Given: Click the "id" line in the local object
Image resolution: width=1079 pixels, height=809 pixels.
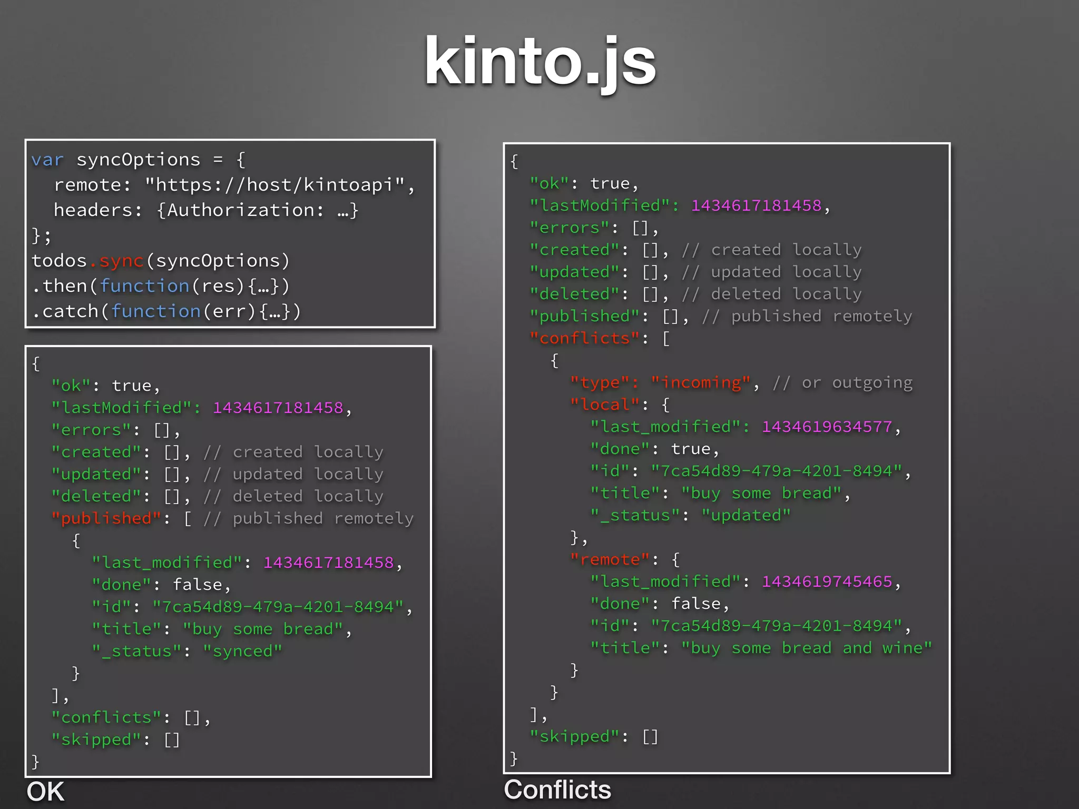Looking at the screenshot, I should click(751, 471).
